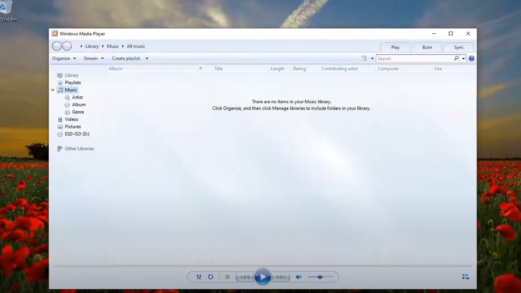Screen dimensions: 521x293
Task: Skip to the next track
Action: click(280, 277)
